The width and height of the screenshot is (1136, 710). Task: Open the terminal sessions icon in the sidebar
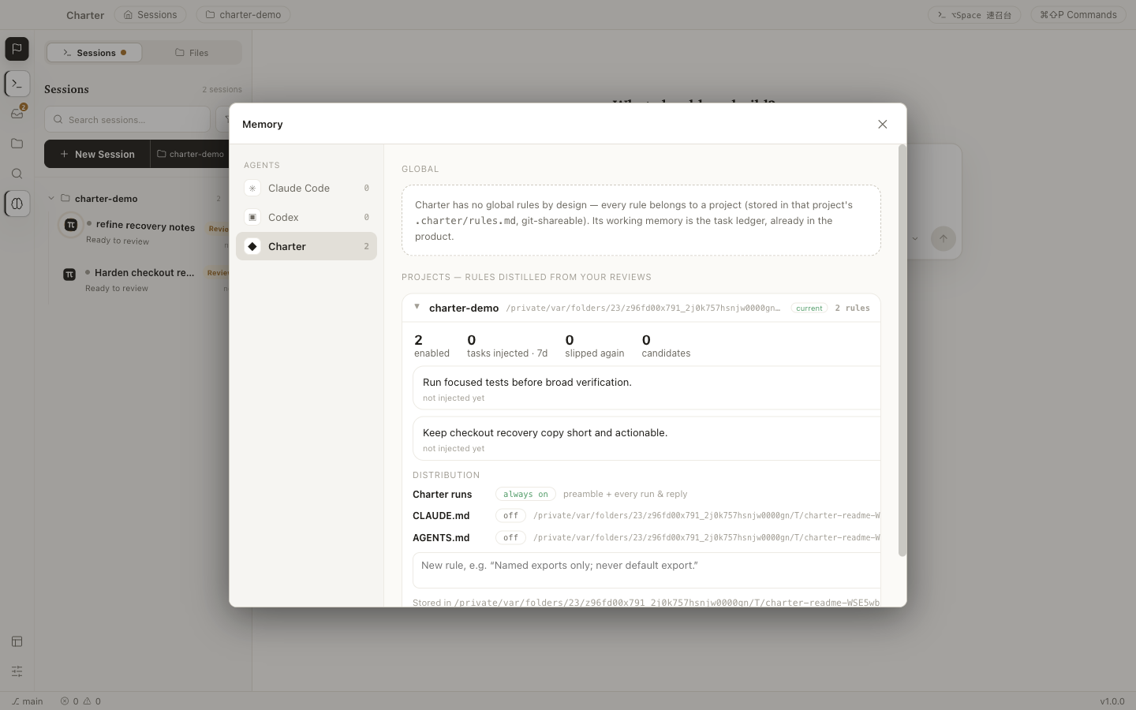coord(17,84)
